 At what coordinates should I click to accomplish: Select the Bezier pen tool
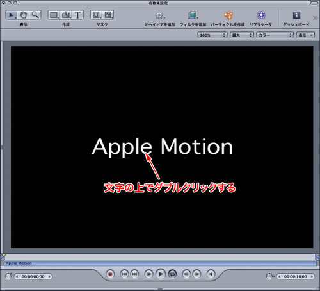pyautogui.click(x=66, y=15)
